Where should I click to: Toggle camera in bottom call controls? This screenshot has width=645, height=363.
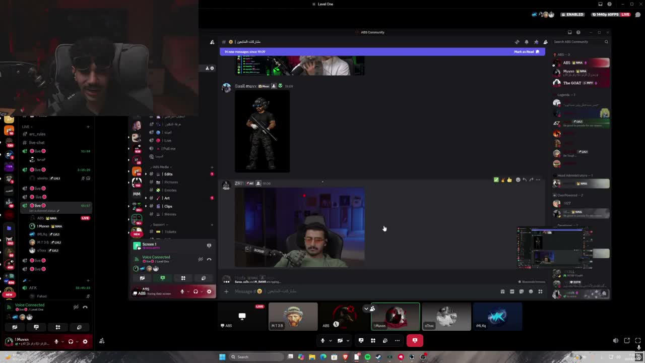tap(340, 340)
